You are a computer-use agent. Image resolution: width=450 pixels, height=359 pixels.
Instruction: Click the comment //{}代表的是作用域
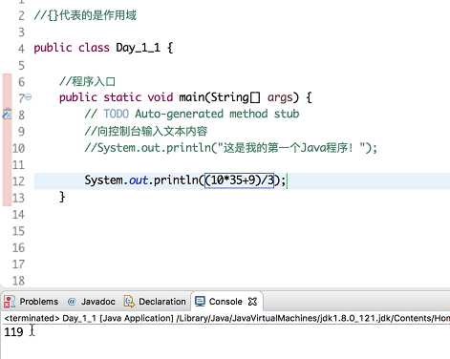pyautogui.click(x=85, y=15)
